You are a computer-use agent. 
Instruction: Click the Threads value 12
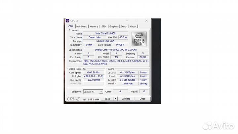pos(144,91)
